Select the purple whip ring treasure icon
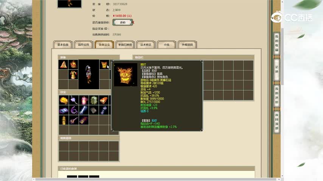This screenshot has height=181, width=323. pos(74,110)
